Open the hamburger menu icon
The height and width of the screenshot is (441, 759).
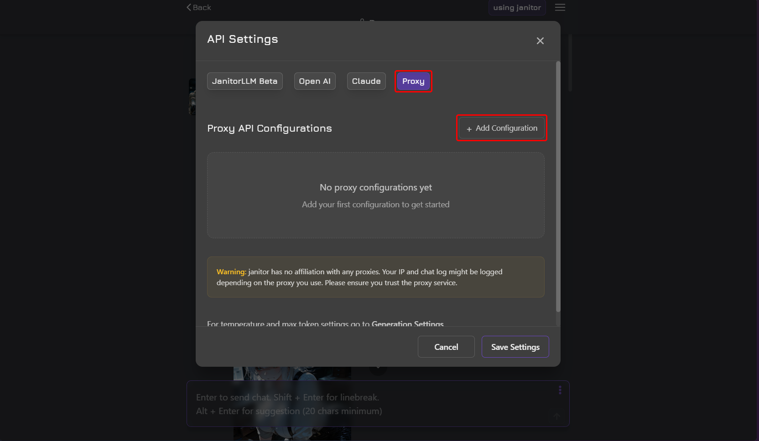click(x=560, y=7)
